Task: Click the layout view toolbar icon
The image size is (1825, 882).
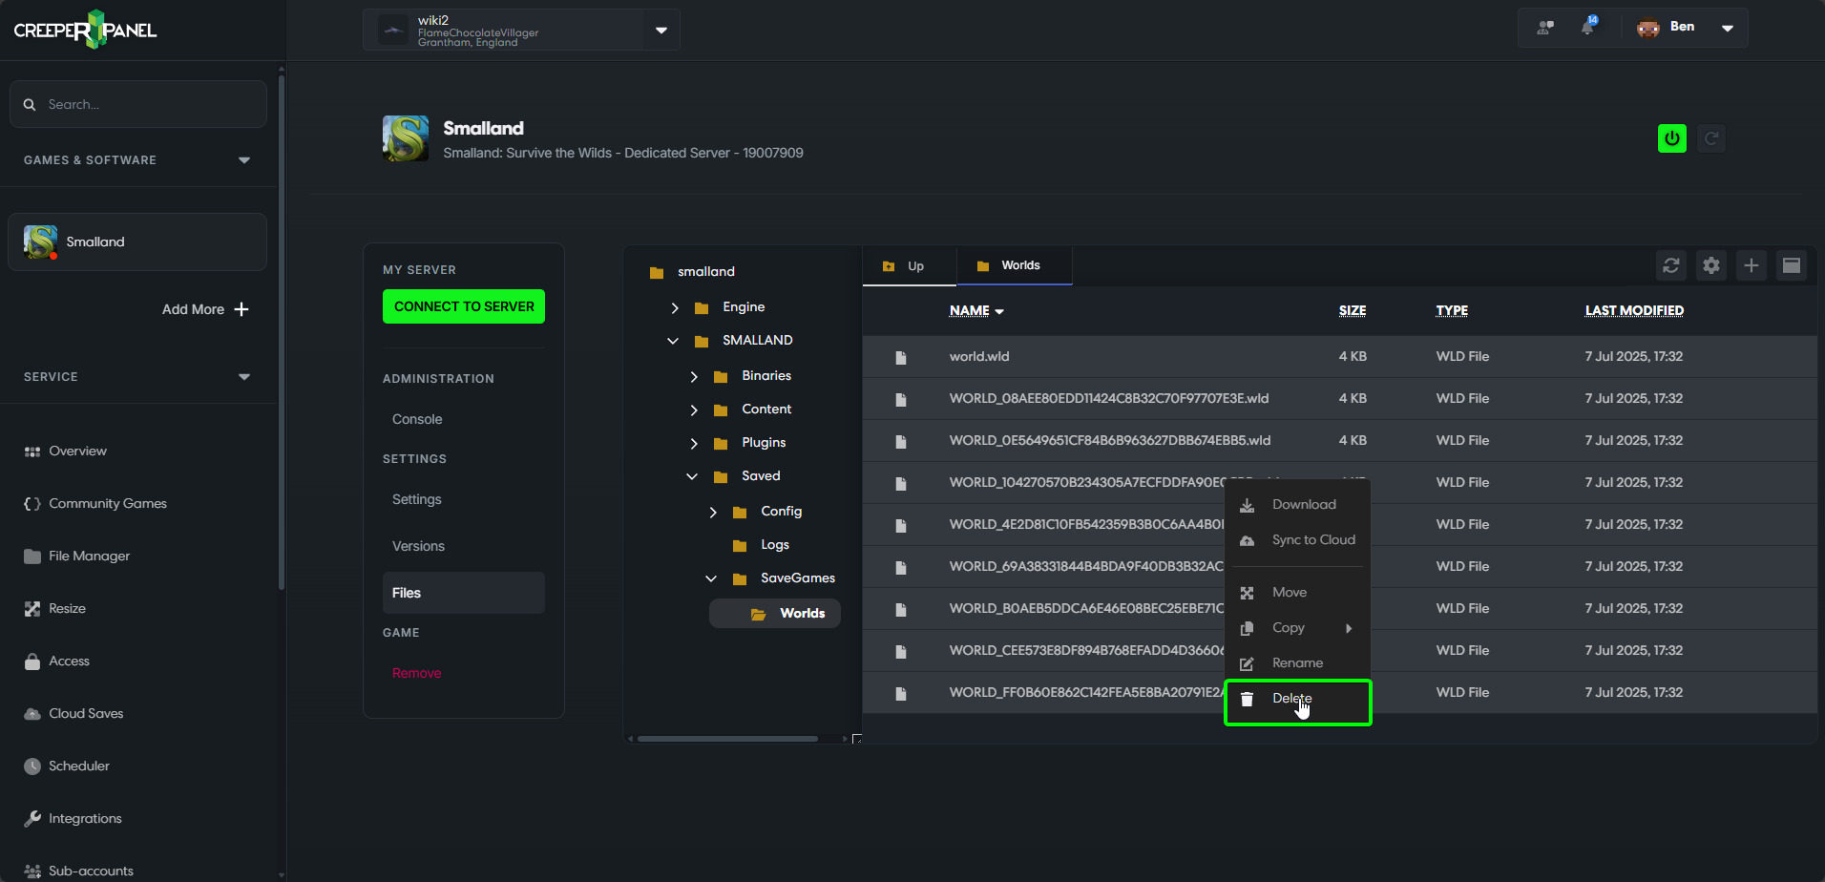Action: pos(1792,265)
